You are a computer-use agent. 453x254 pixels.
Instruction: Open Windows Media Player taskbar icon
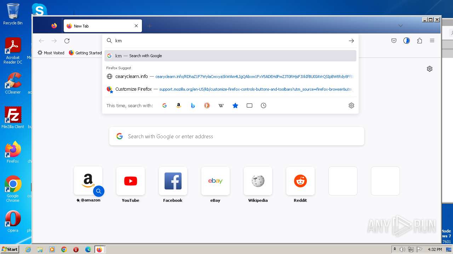(52, 249)
